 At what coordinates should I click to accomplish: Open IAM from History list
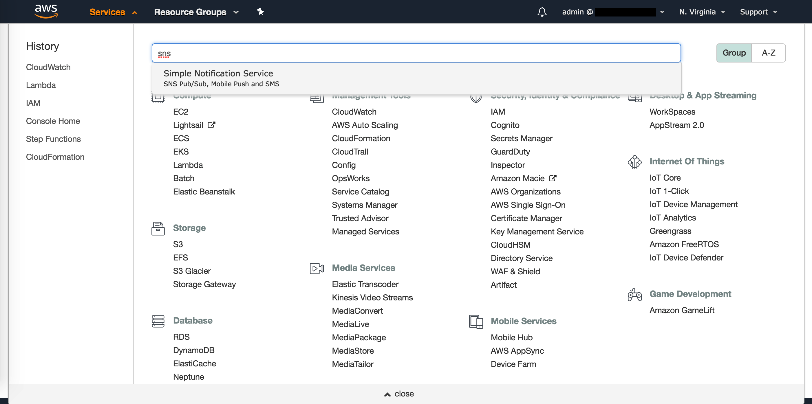coord(33,103)
